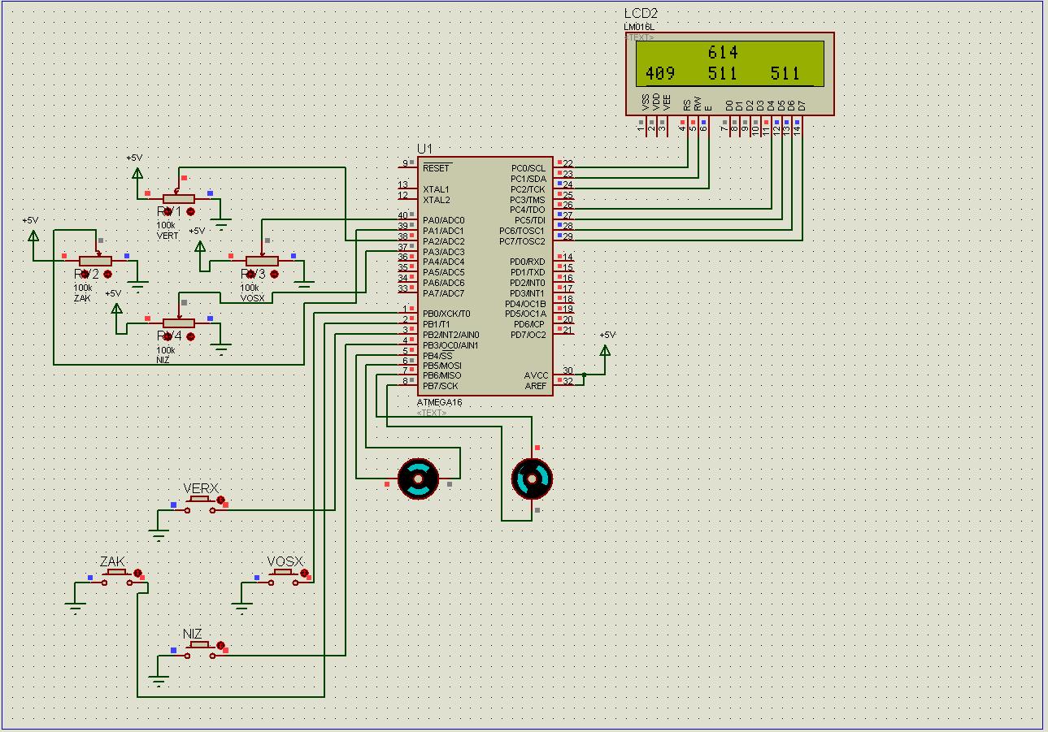Click the +5V power terminal near AVCC
Screen dimensions: 1048x732
pyautogui.click(x=605, y=350)
